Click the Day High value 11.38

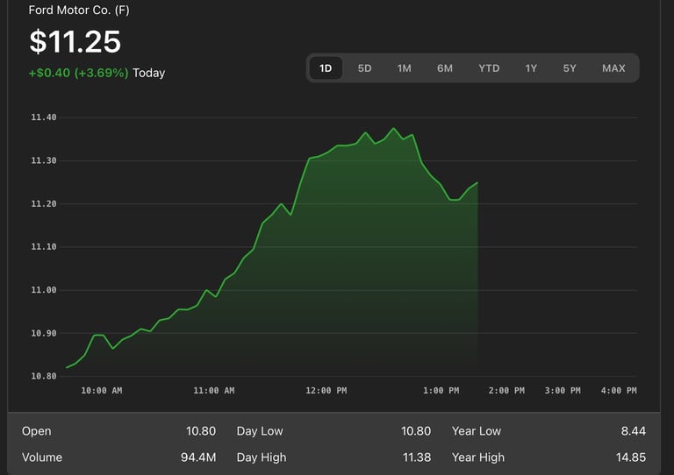(x=415, y=457)
